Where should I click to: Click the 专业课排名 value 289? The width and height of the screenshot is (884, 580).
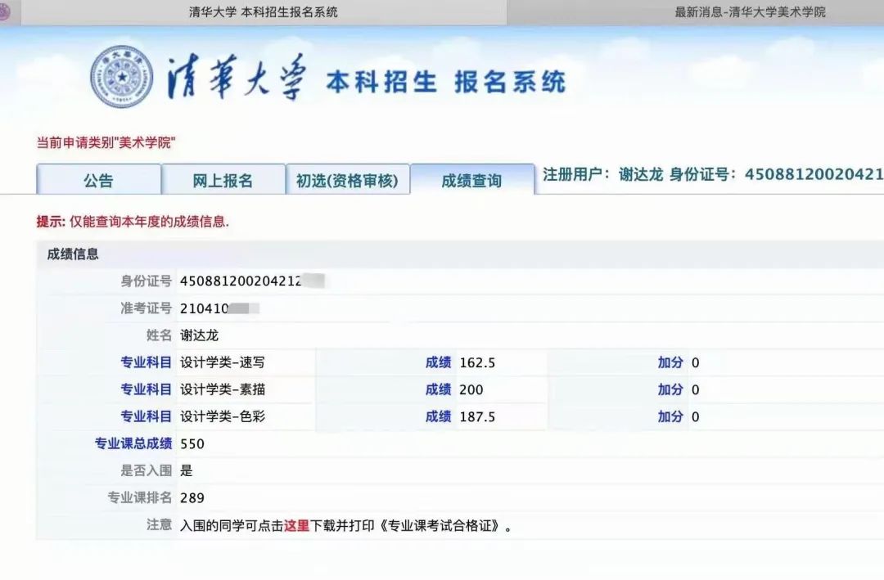192,497
